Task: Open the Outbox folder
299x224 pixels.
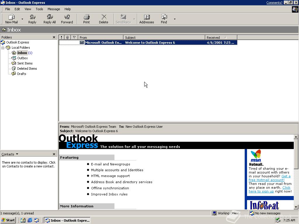Action: click(x=22, y=58)
